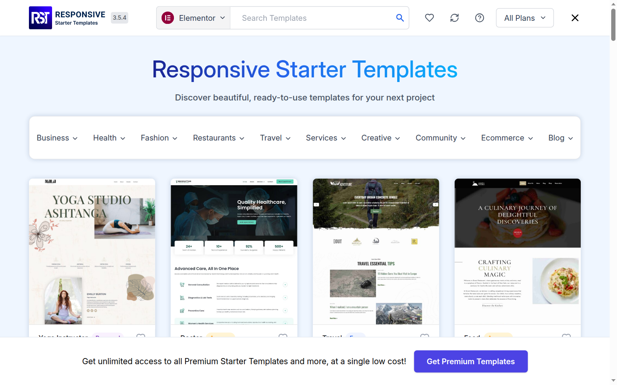This screenshot has width=617, height=385.
Task: Expand the Services category menu
Action: (x=326, y=138)
